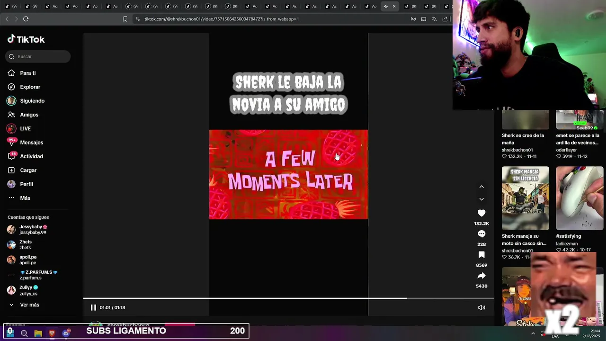The width and height of the screenshot is (606, 341).
Task: Close the active browser tab
Action: coord(394,6)
